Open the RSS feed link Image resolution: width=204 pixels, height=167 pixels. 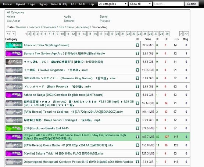pyautogui.click(x=82, y=4)
